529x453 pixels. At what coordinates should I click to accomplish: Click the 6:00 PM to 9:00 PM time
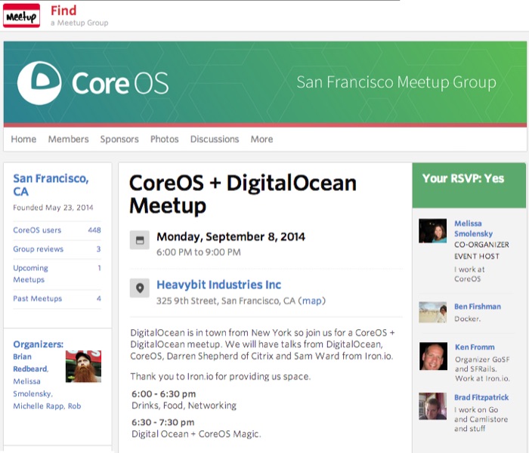(198, 252)
